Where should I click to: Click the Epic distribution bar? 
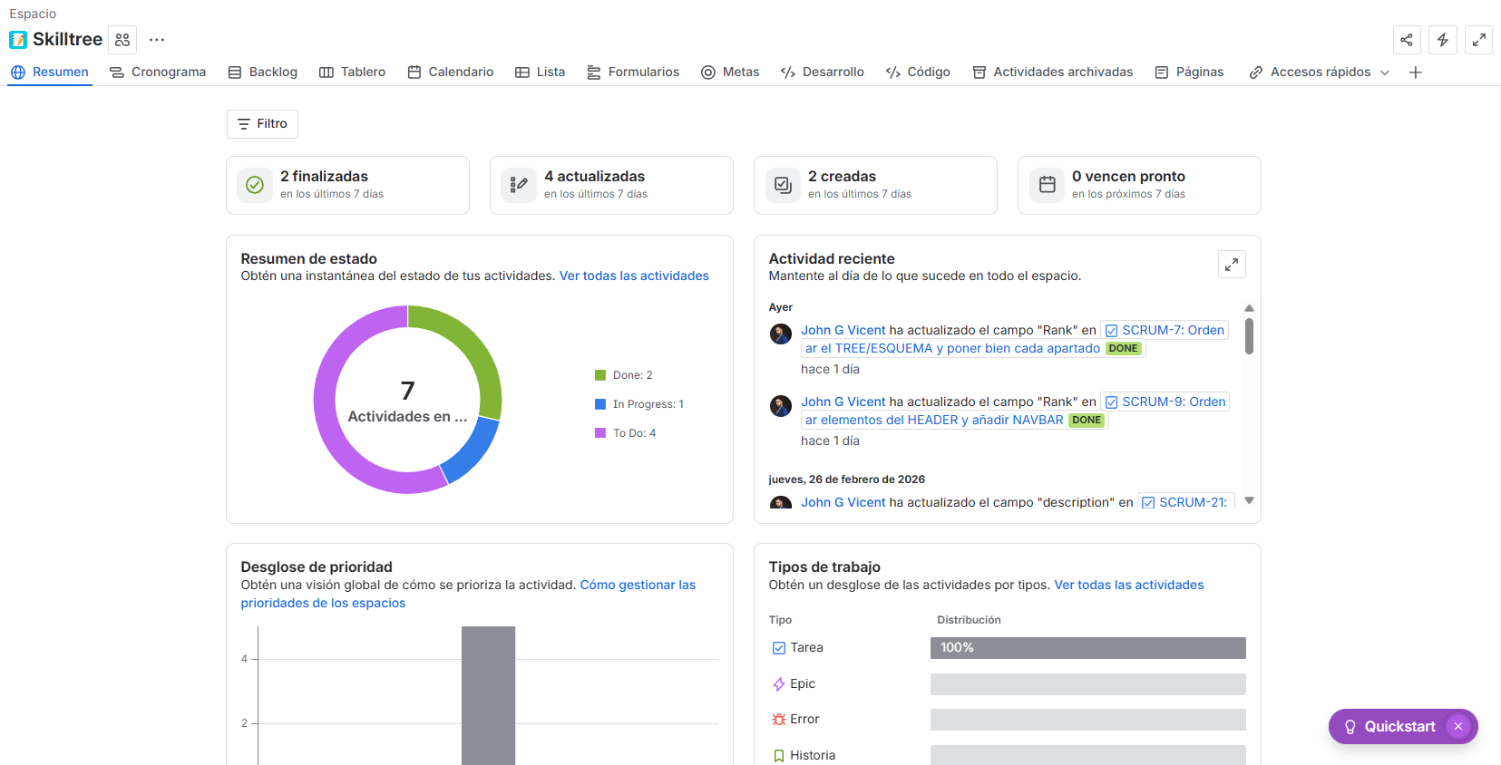[1088, 684]
